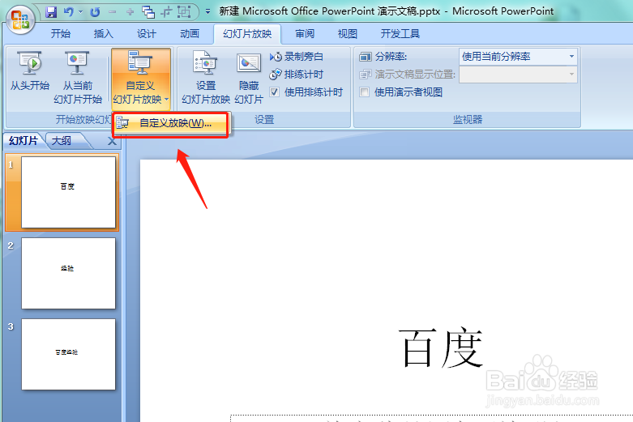The image size is (633, 422).
Task: Click the group objects icon in toolbar
Action: pos(184,12)
